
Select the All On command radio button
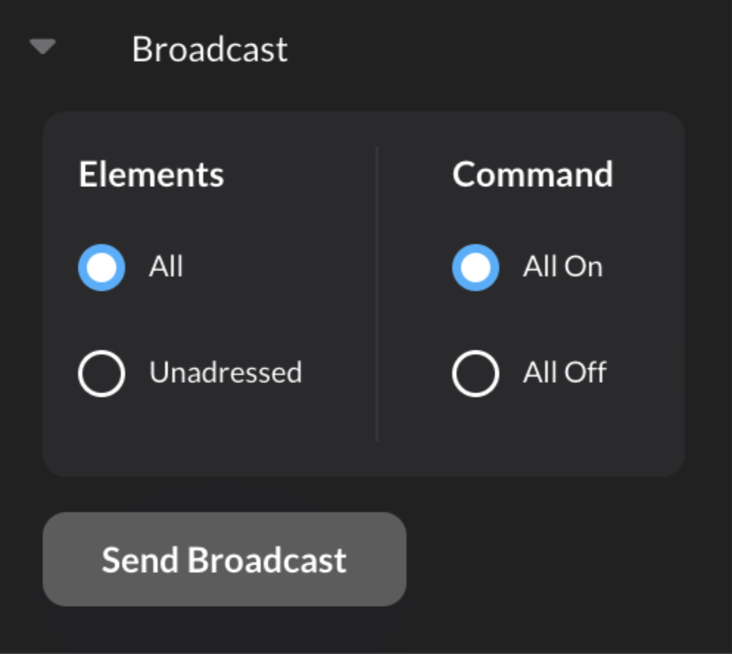pyautogui.click(x=475, y=267)
